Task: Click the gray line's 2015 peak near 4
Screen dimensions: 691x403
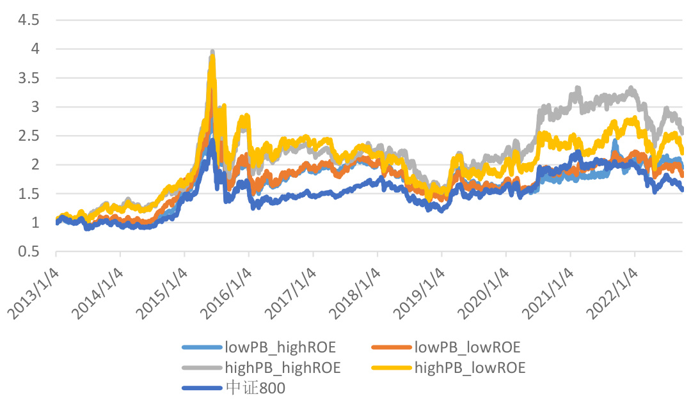Action: point(212,52)
